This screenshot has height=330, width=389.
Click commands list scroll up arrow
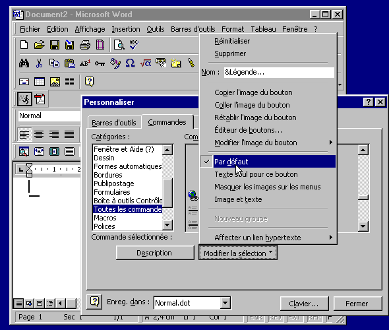tap(363, 150)
